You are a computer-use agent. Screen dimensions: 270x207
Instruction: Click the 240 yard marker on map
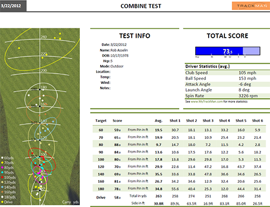tap(44, 37)
